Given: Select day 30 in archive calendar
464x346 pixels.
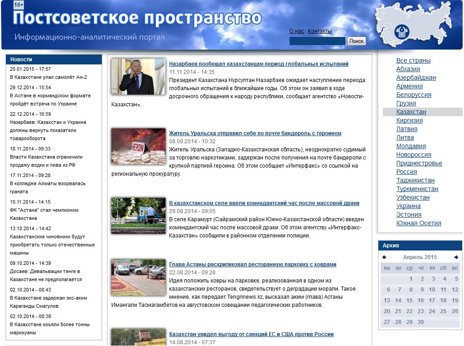Looking at the screenshot, I should 421,322.
